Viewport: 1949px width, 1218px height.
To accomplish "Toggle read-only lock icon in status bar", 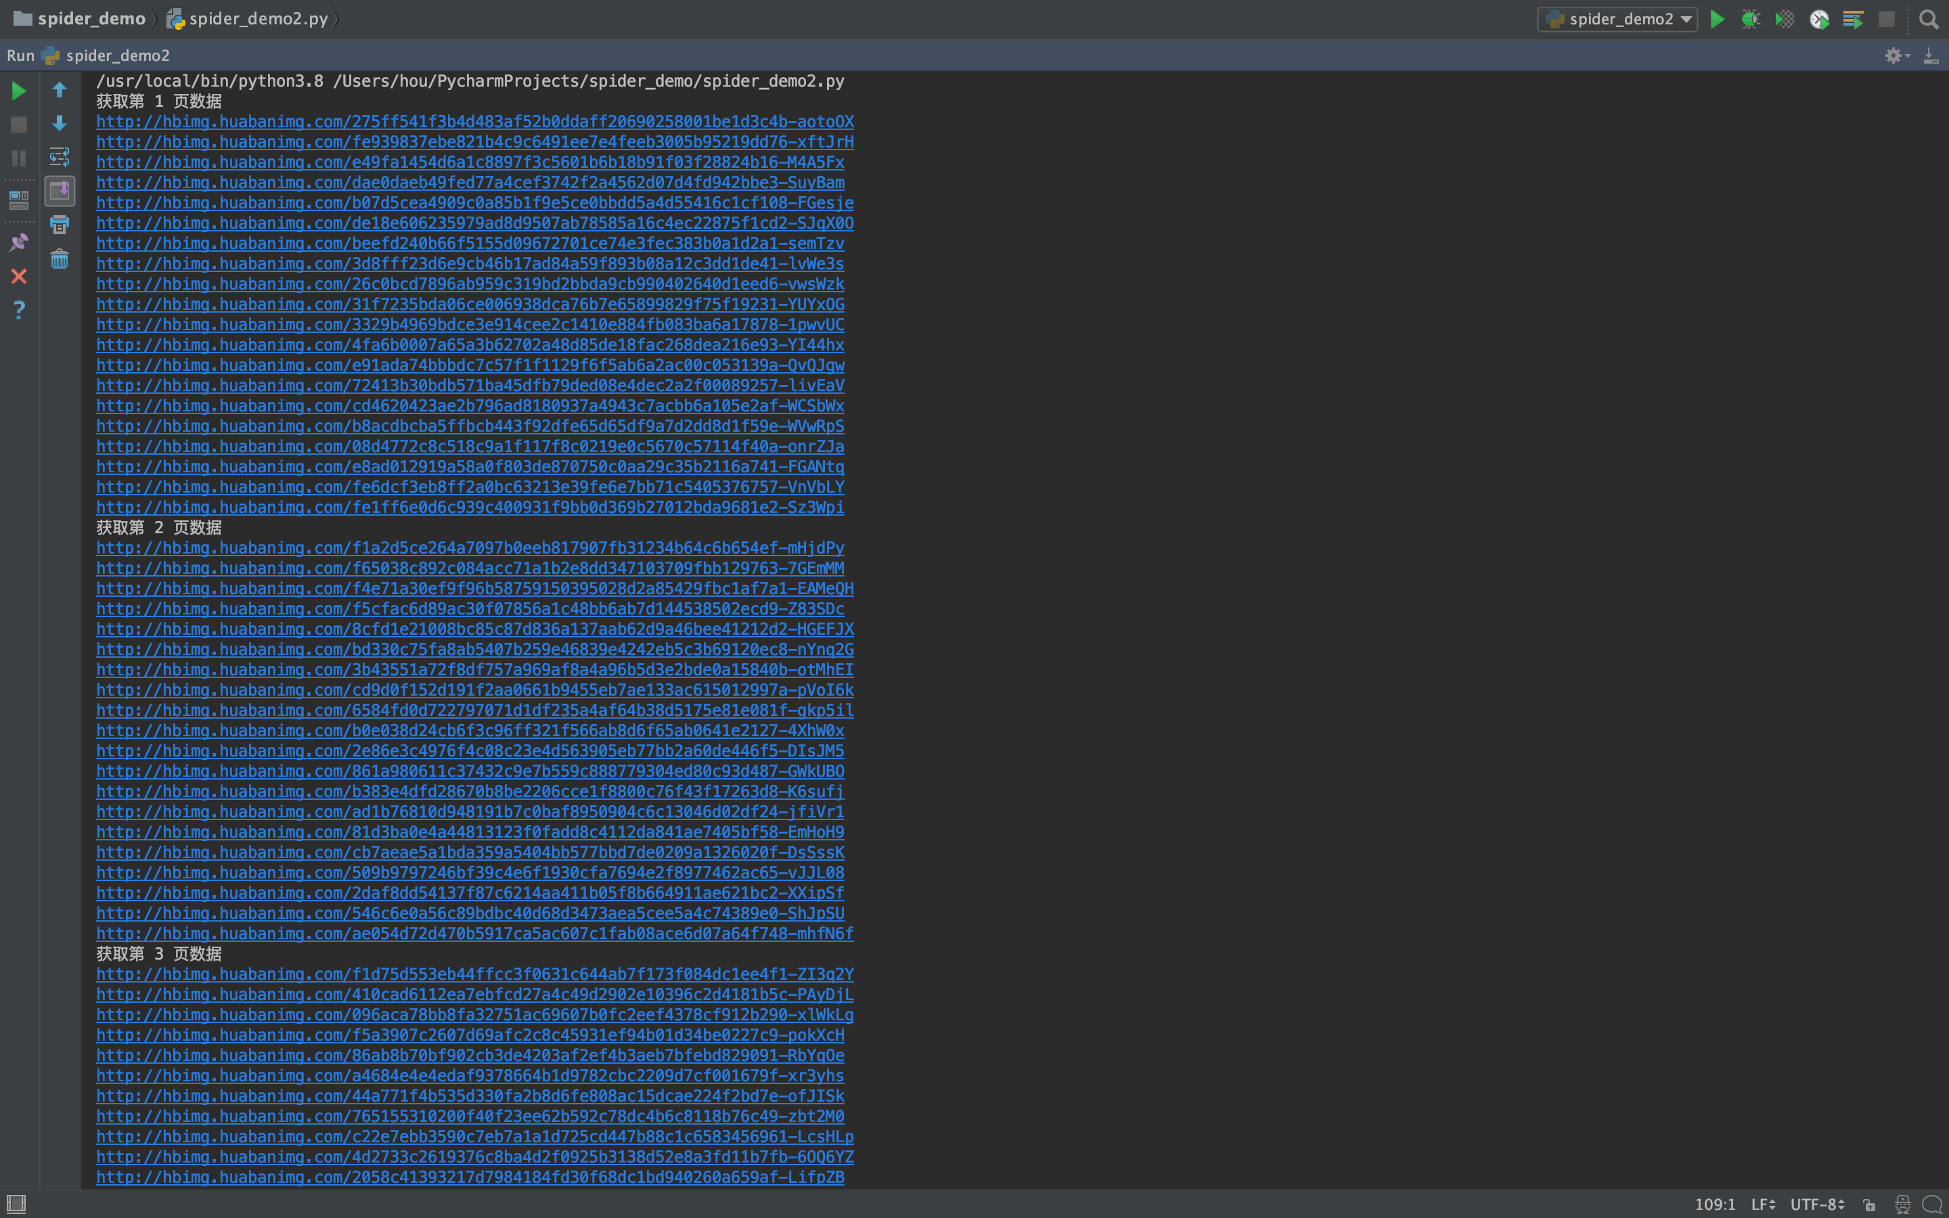I will [1869, 1204].
